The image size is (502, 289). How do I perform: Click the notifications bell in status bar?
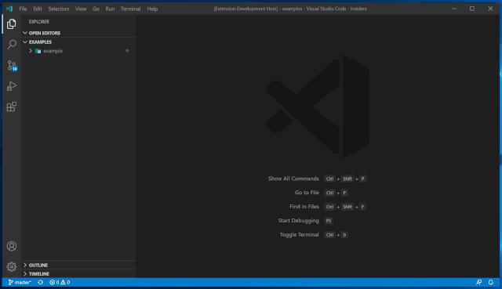pyautogui.click(x=491, y=282)
